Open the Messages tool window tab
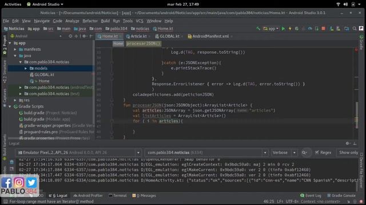The image size is (366, 205). pyautogui.click(x=144, y=196)
